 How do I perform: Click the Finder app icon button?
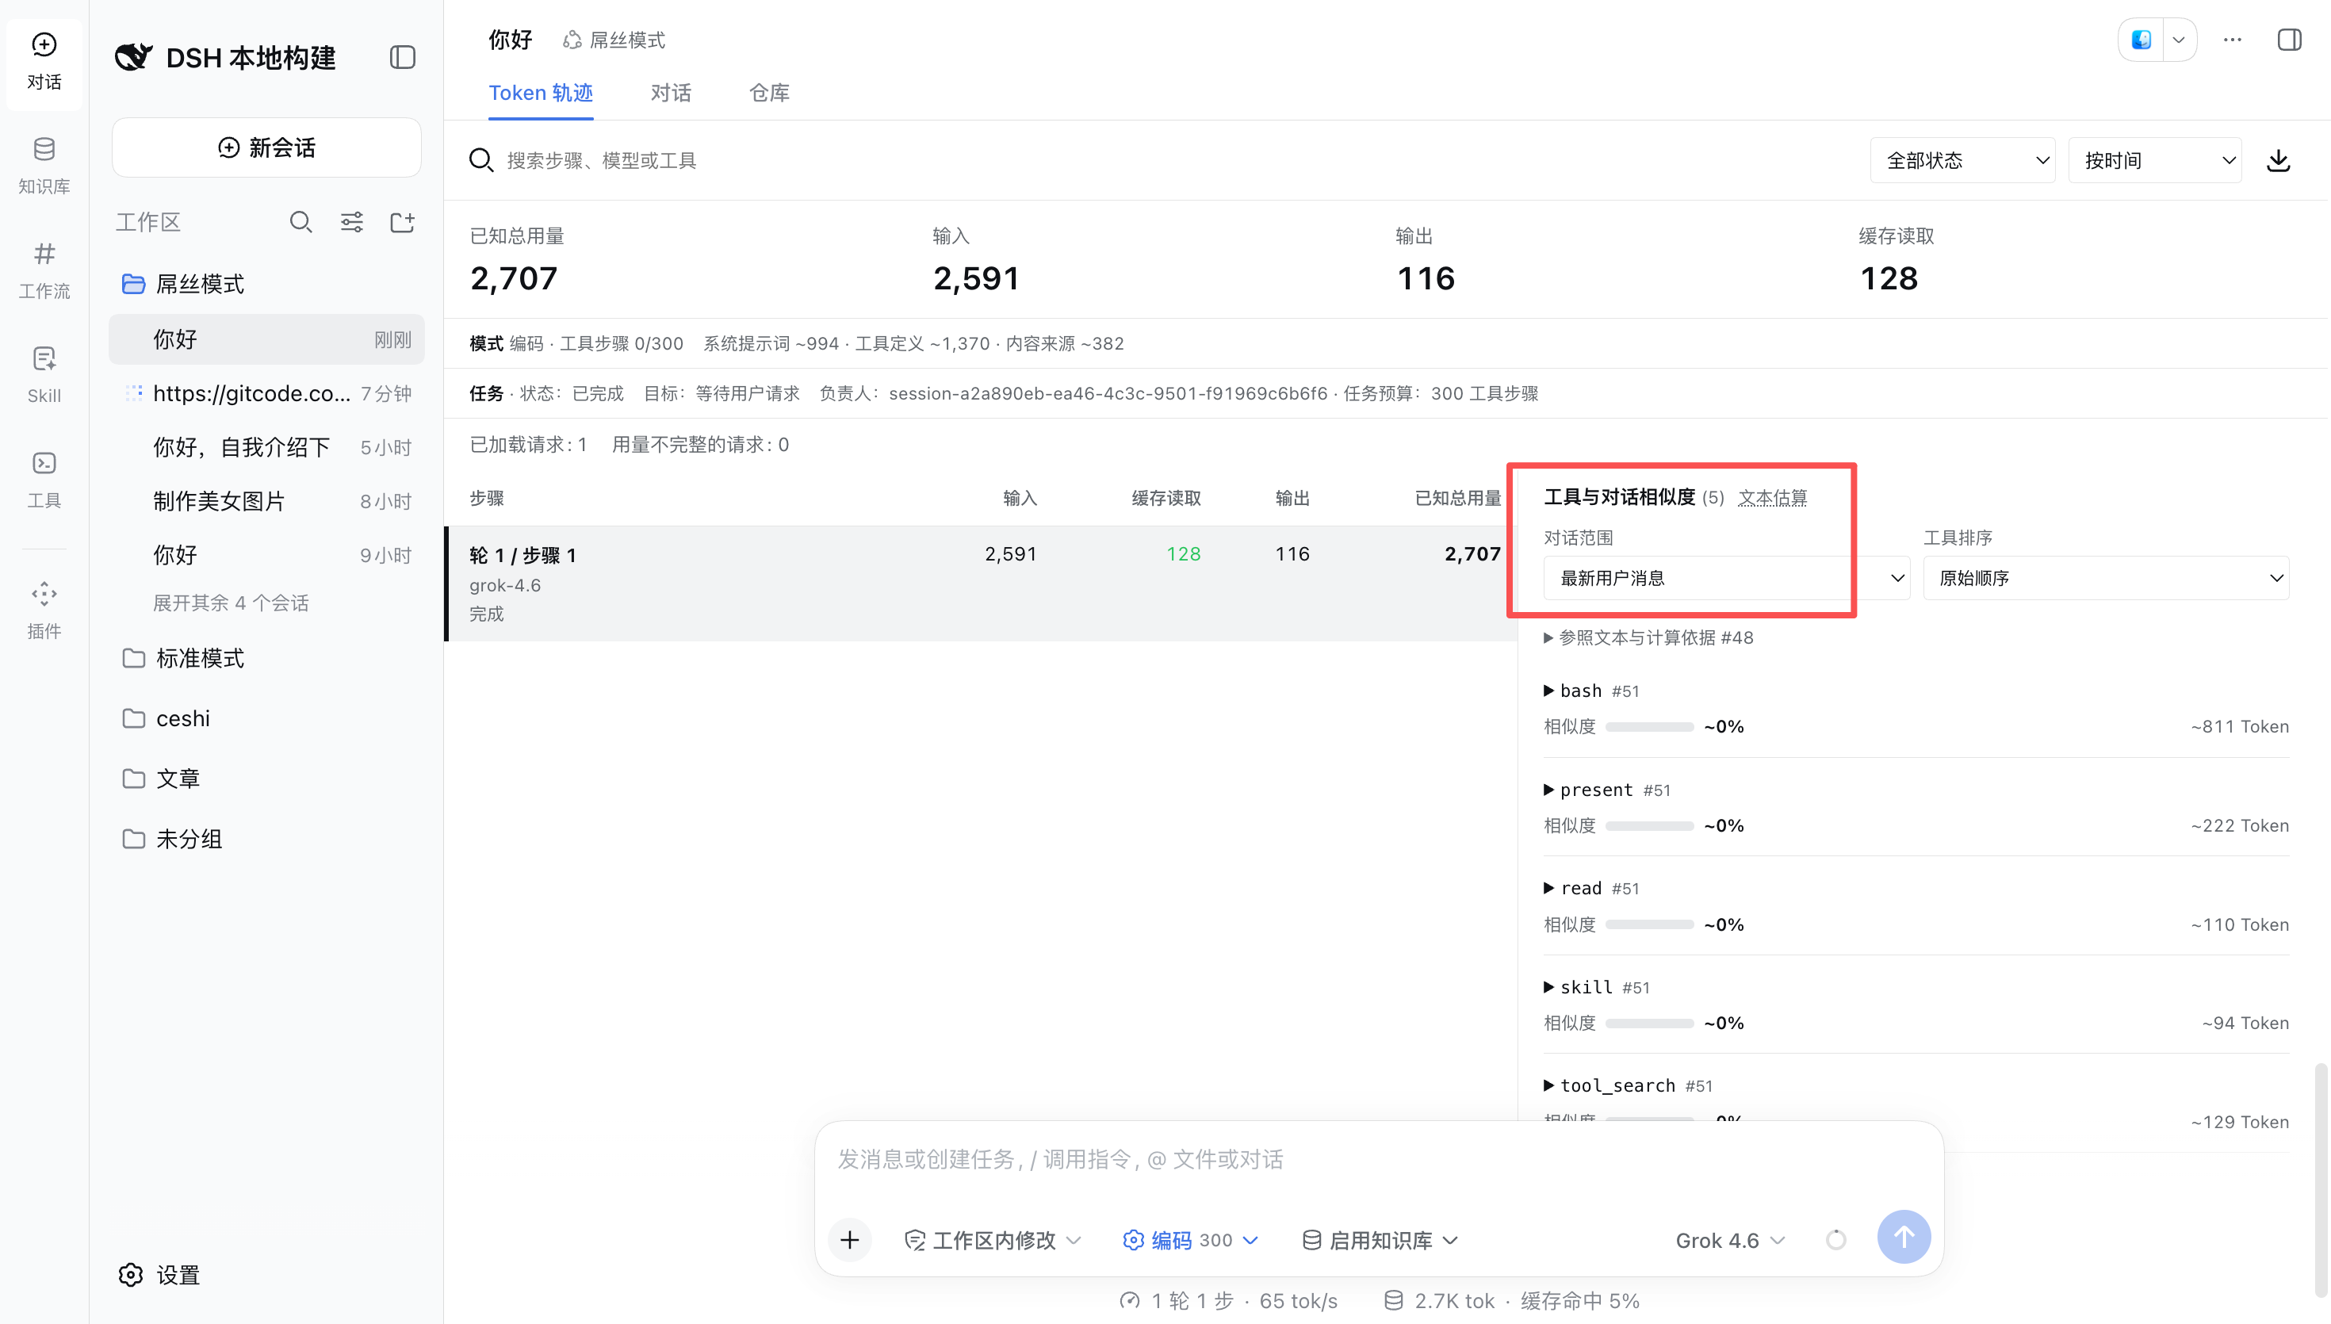(x=2141, y=40)
